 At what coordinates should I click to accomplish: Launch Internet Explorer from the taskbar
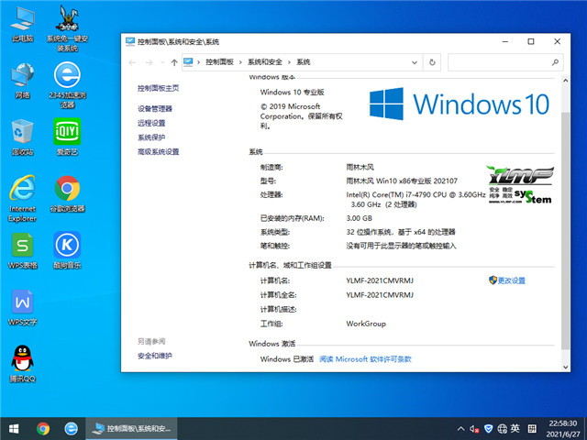[x=72, y=429]
